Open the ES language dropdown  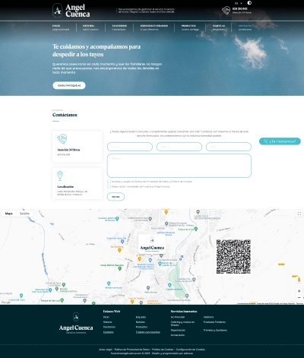pos(239,3)
